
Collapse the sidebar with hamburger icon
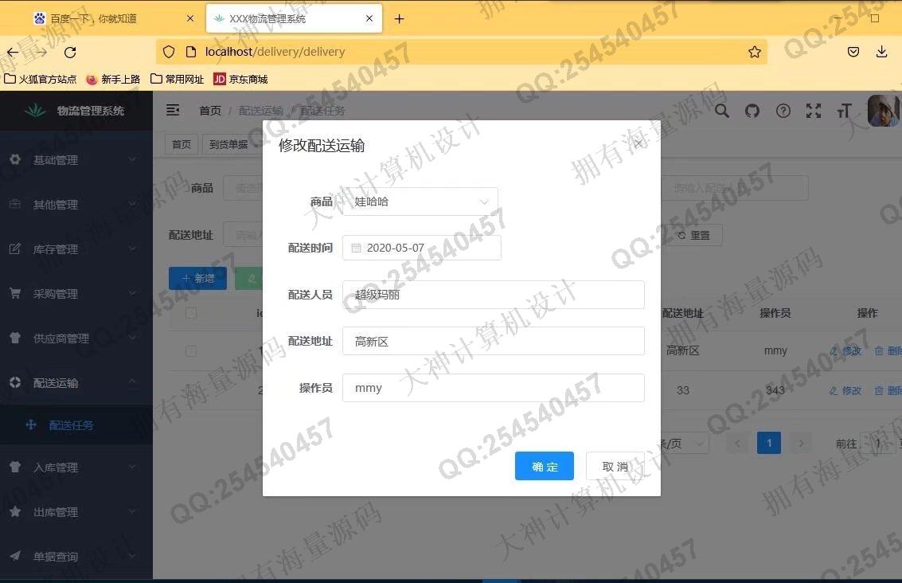pos(173,110)
